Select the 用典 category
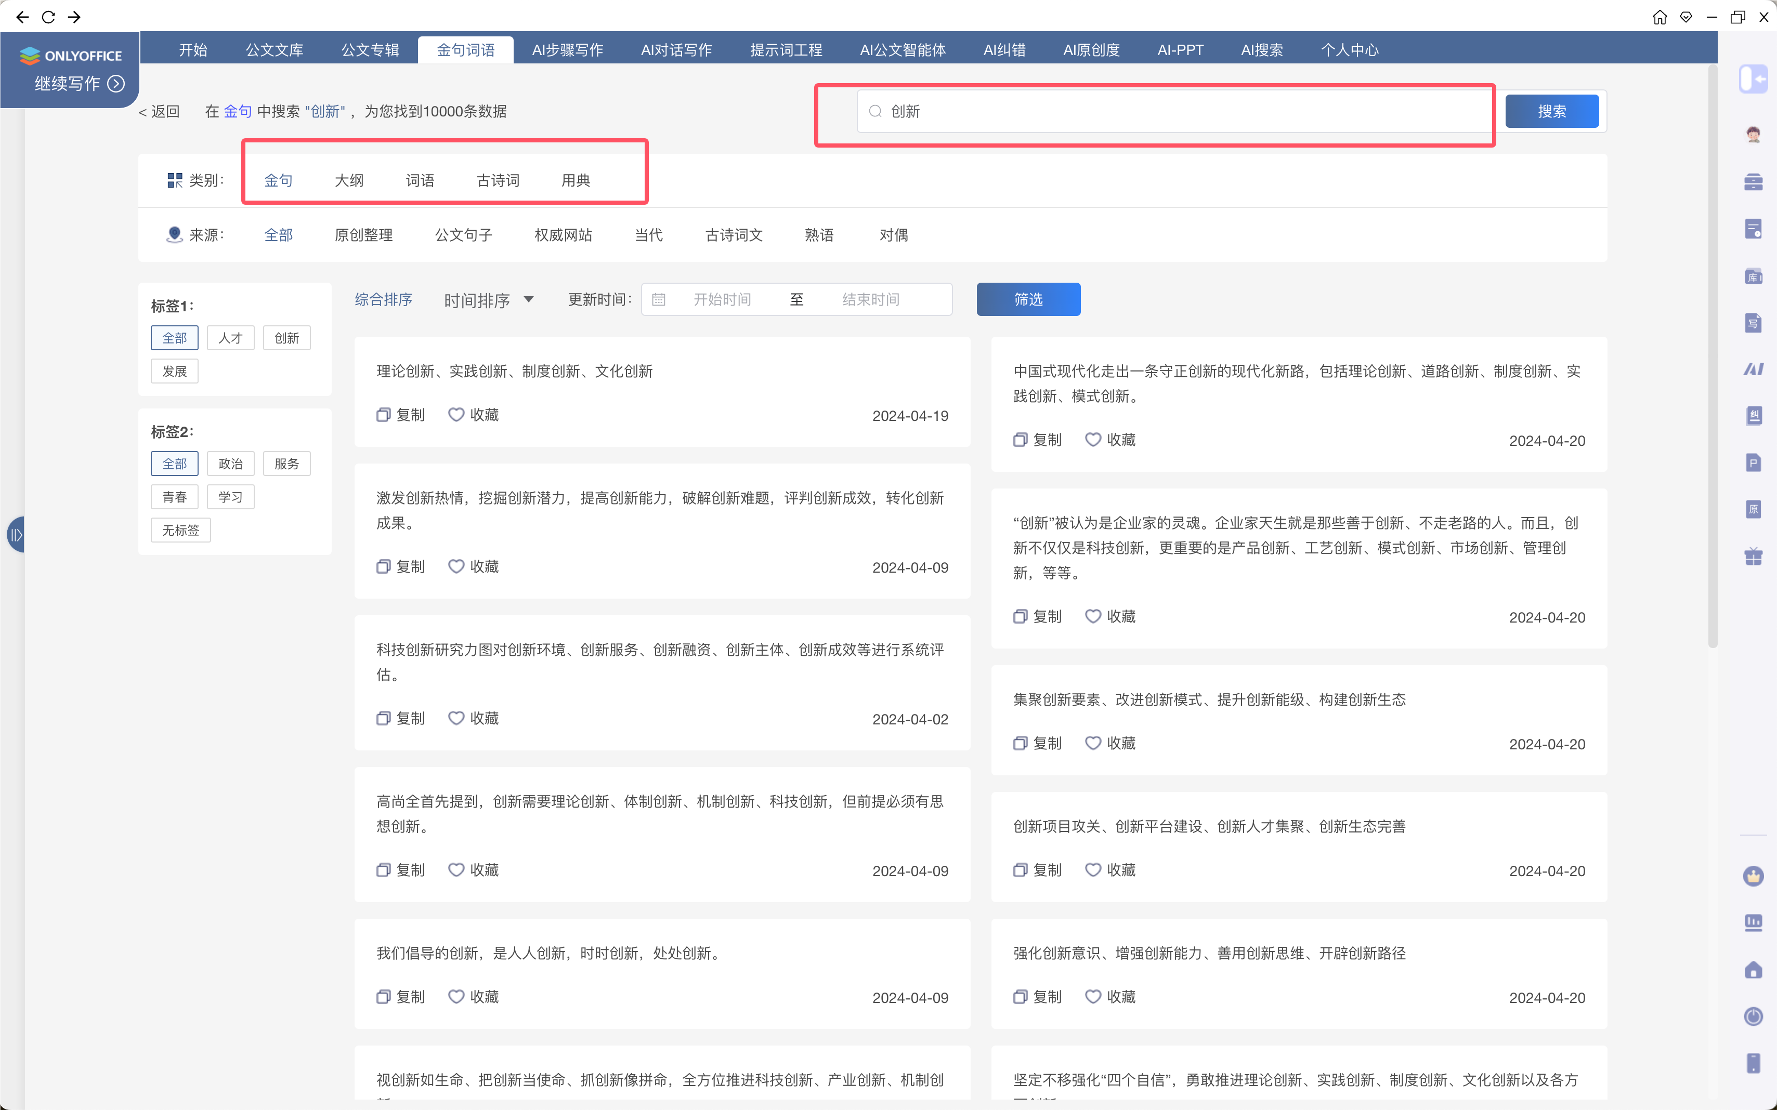The image size is (1777, 1110). point(577,181)
